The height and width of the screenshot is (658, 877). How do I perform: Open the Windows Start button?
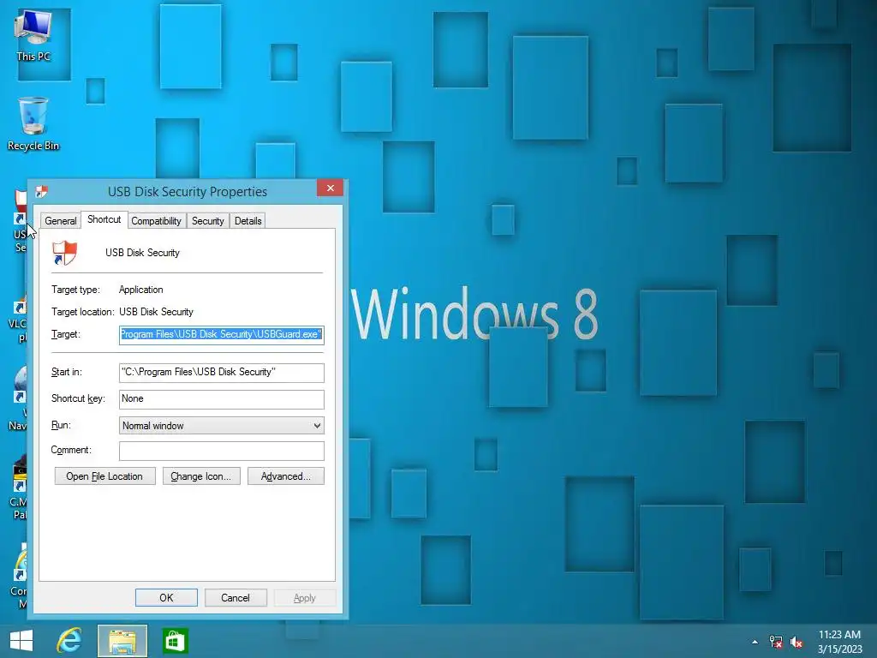point(21,641)
